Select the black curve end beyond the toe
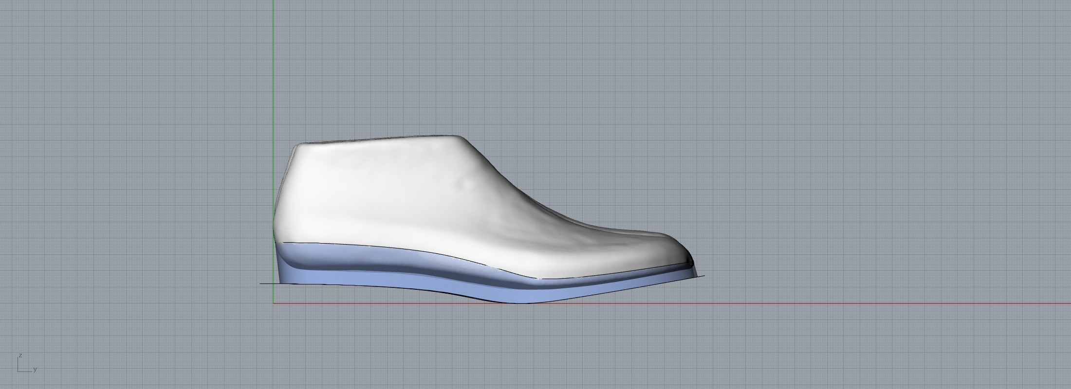Viewport: 1071px width, 389px height. coord(701,277)
